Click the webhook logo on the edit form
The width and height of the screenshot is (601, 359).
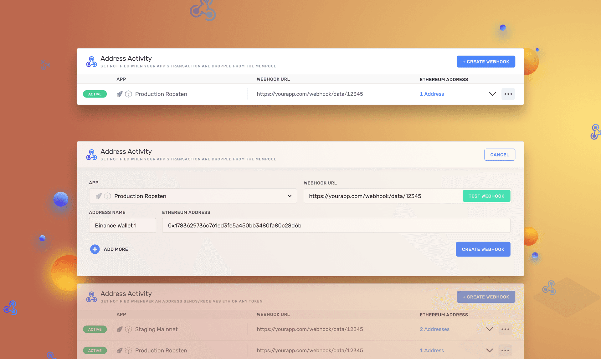coord(91,154)
